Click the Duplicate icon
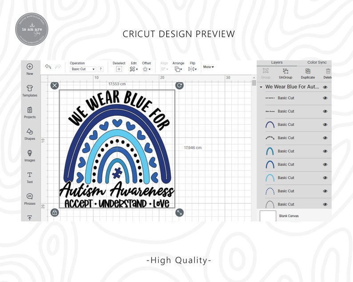The image size is (353, 282). click(308, 71)
